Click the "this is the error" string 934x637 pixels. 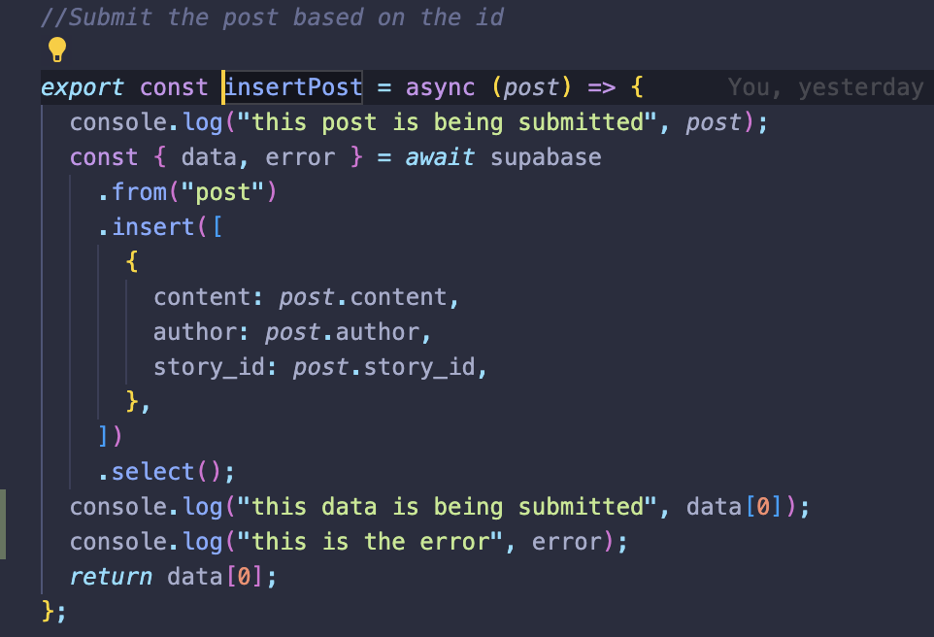coord(370,542)
